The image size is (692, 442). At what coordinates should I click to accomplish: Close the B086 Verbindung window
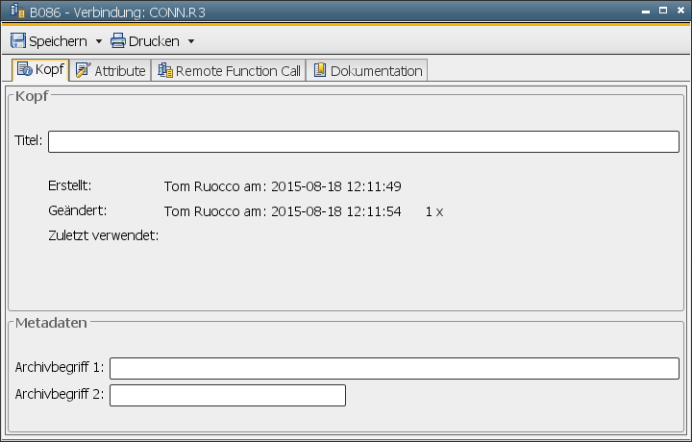pos(680,11)
